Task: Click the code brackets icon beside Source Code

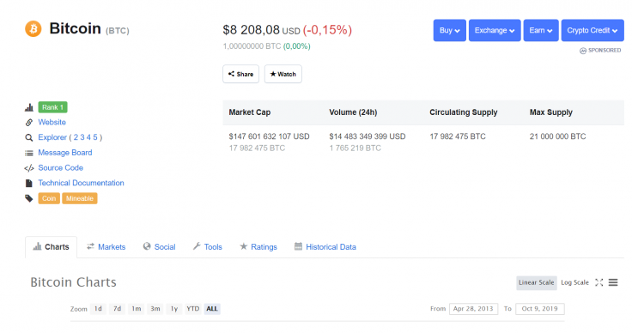Action: (x=29, y=168)
